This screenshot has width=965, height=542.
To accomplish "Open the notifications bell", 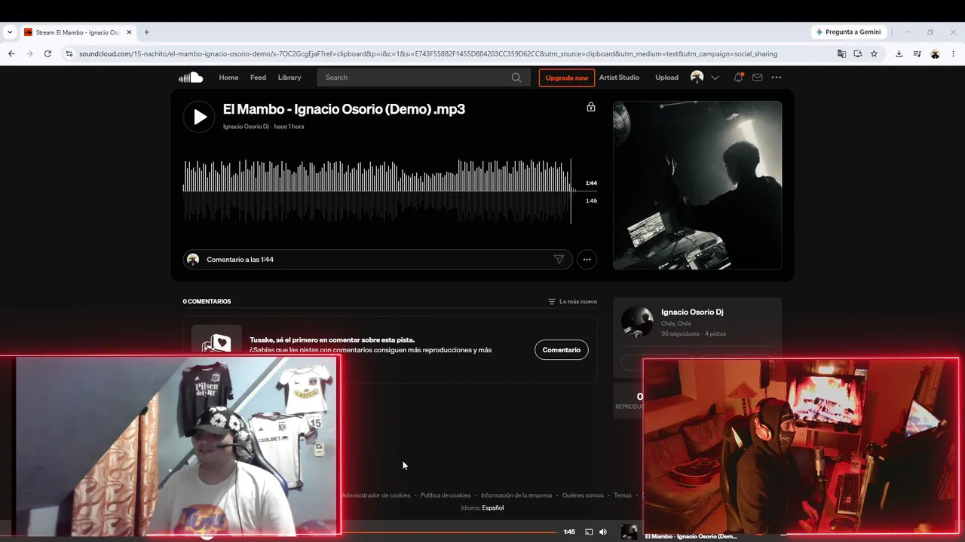I will pyautogui.click(x=739, y=78).
